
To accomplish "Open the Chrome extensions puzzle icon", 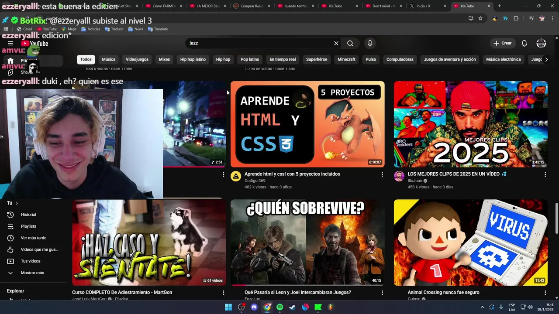I will point(516,18).
